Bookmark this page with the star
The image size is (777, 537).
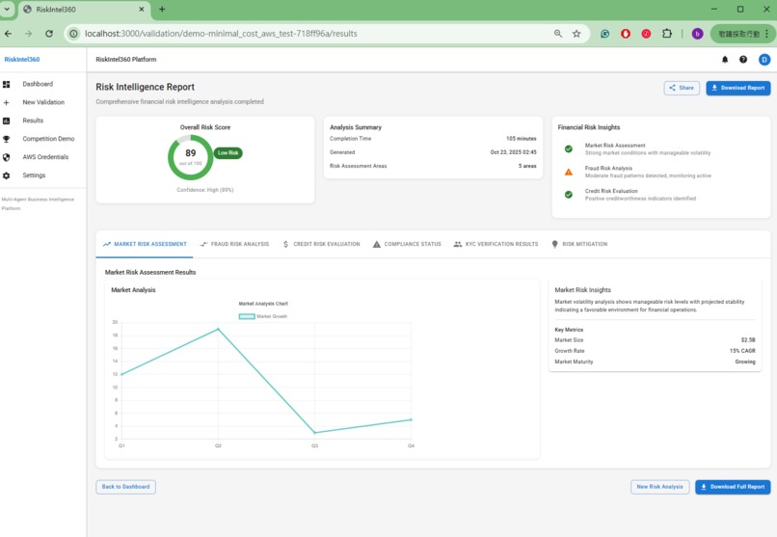coord(576,34)
